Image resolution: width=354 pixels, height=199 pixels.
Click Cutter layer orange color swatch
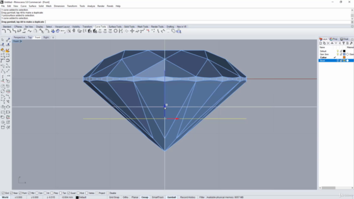344,57
